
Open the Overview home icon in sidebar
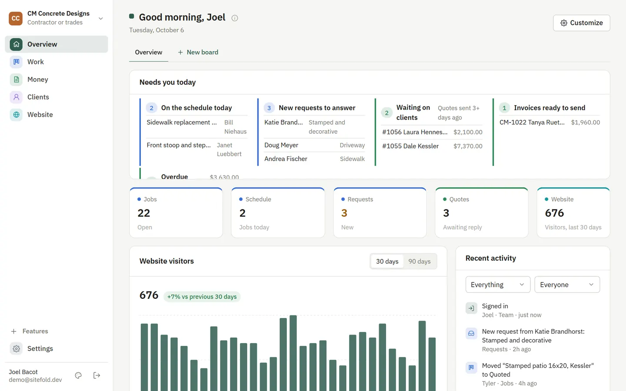pos(16,44)
